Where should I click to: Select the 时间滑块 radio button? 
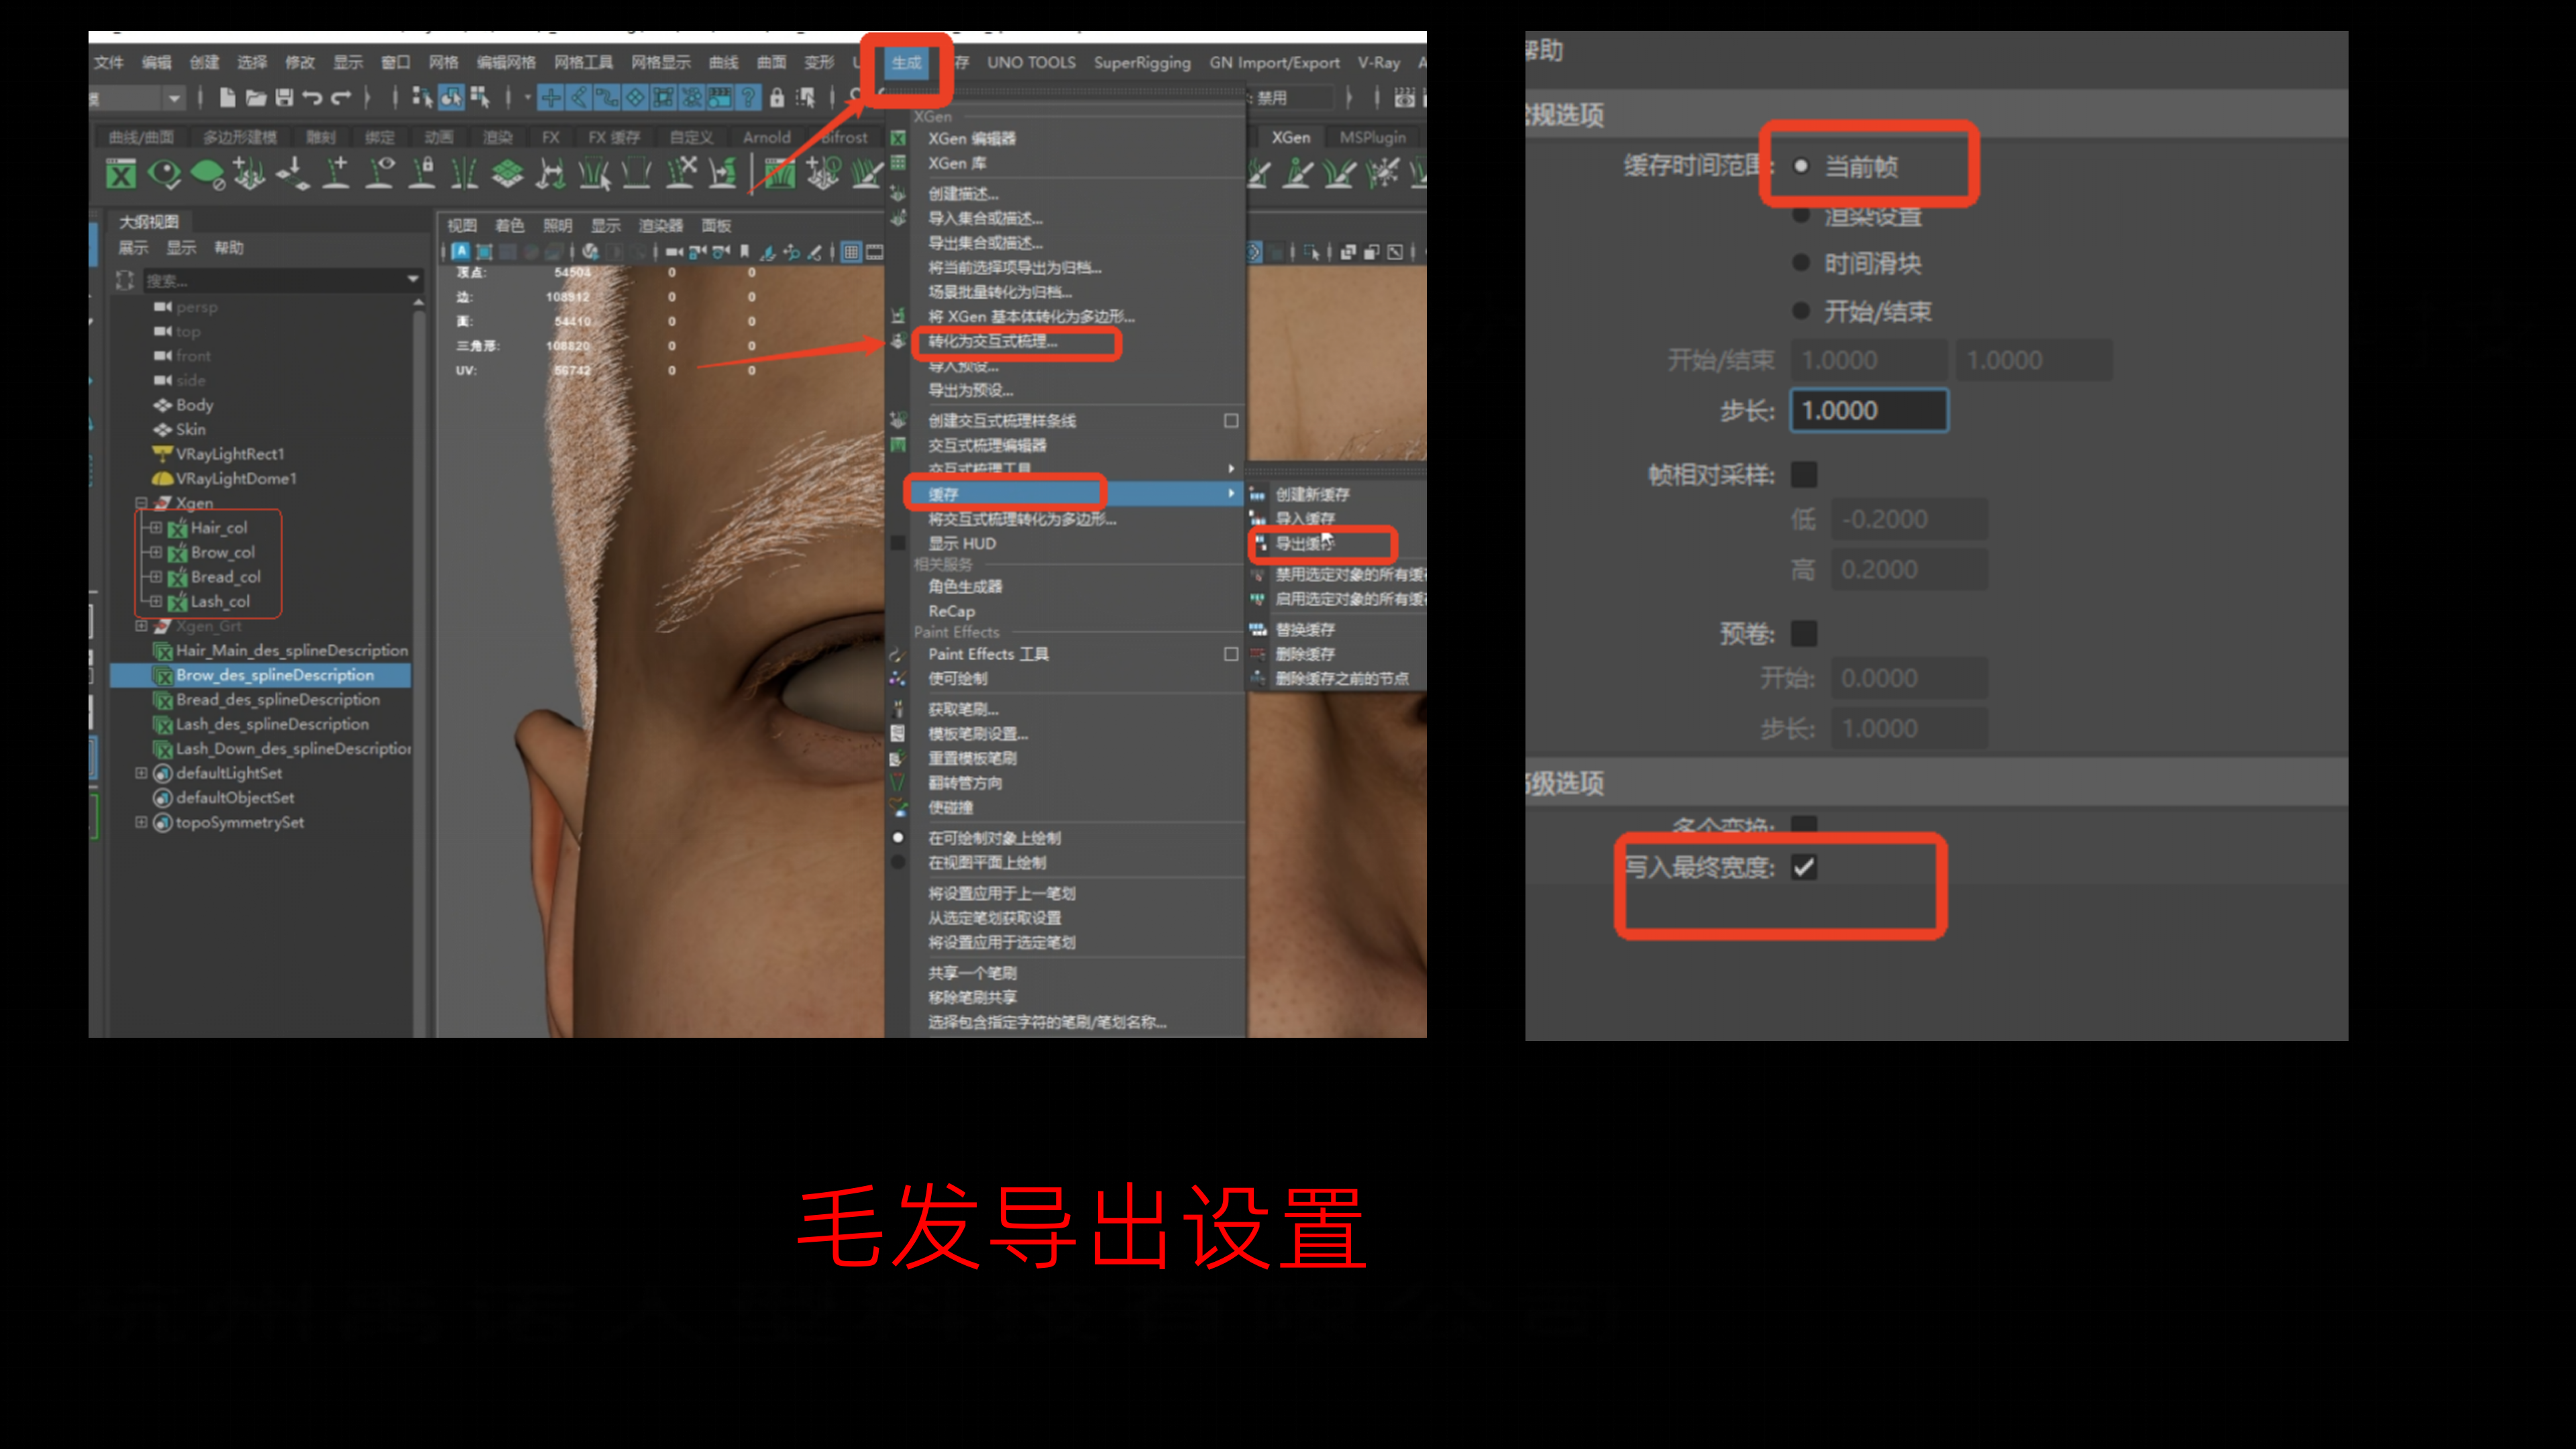coord(1801,263)
